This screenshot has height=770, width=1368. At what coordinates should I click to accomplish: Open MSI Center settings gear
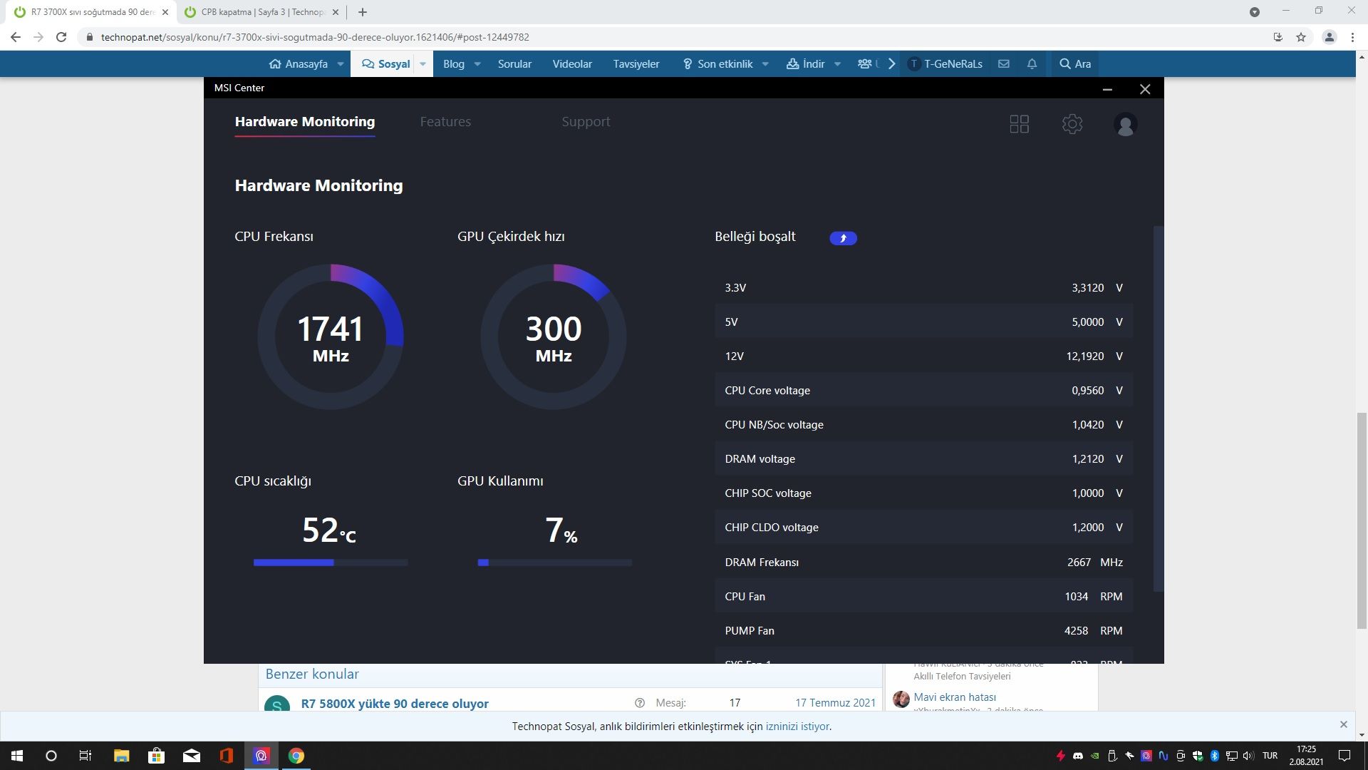pos(1072,124)
